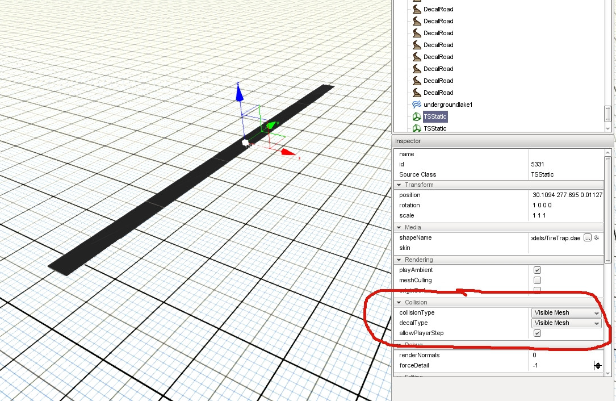Click the renderNormals value 0

[534, 355]
